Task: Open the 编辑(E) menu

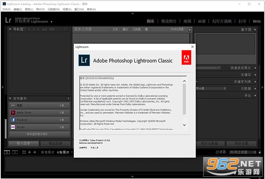Action: (18, 9)
